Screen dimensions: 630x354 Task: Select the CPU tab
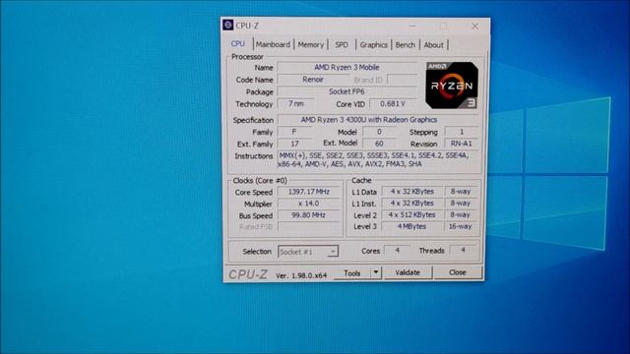[x=238, y=43]
